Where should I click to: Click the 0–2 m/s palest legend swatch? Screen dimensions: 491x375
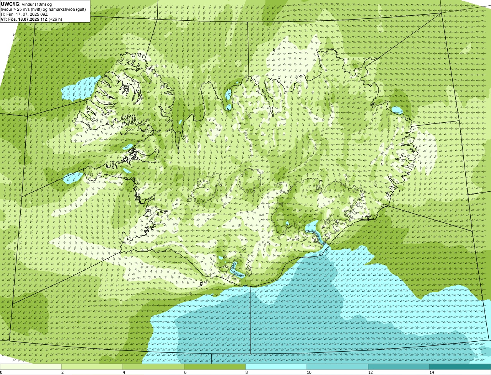coord(31,367)
